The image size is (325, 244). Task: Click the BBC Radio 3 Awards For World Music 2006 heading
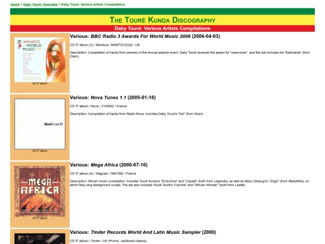(x=145, y=36)
